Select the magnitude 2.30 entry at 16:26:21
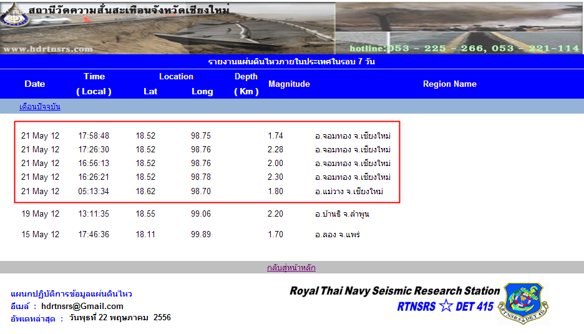This screenshot has width=584, height=334. (275, 177)
